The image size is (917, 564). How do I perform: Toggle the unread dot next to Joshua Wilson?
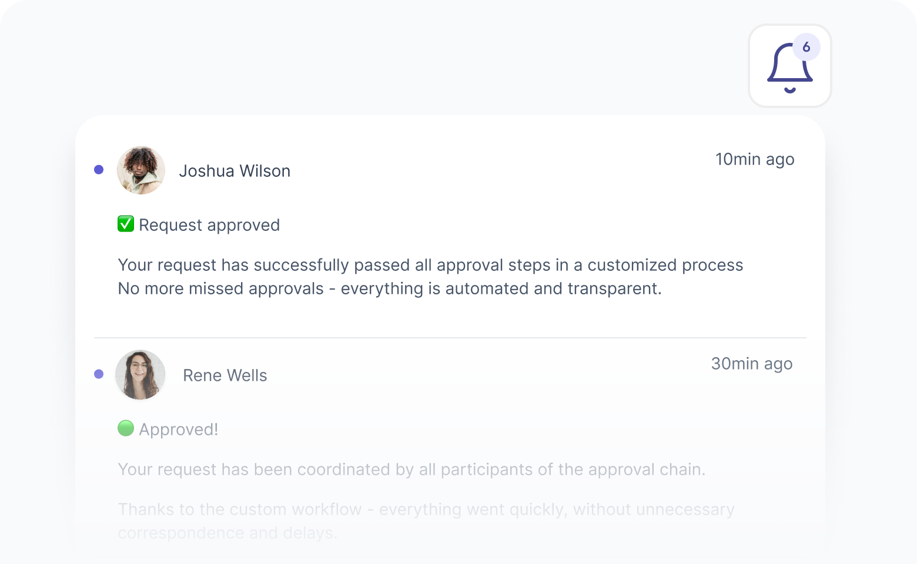coord(99,169)
